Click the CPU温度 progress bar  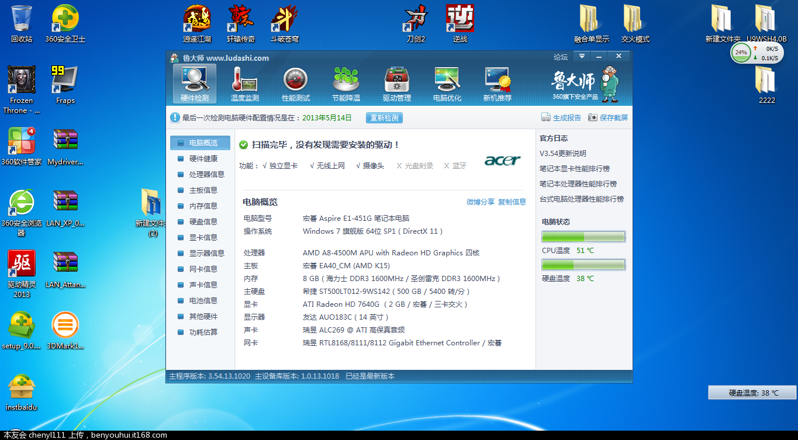(583, 237)
